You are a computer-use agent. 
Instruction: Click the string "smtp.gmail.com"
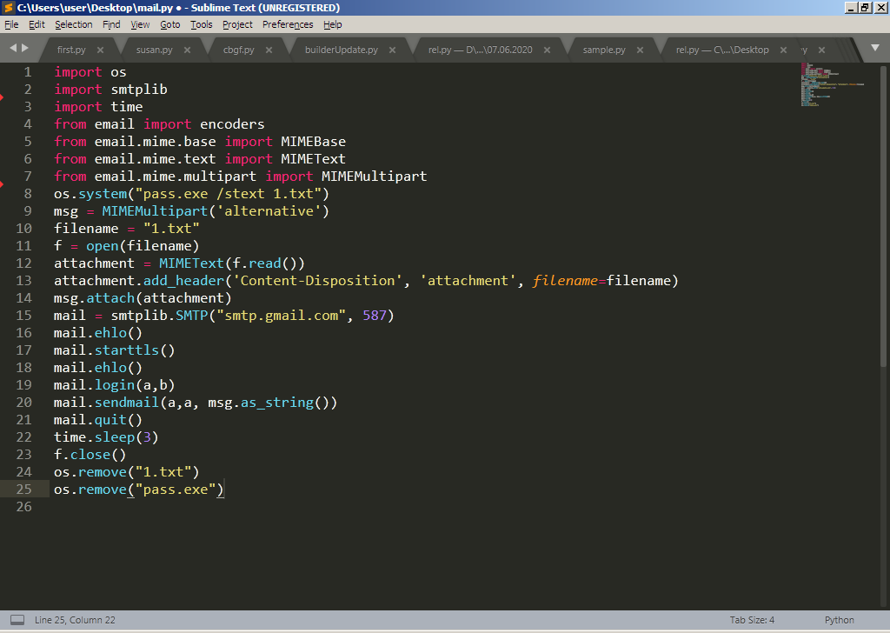tap(282, 315)
